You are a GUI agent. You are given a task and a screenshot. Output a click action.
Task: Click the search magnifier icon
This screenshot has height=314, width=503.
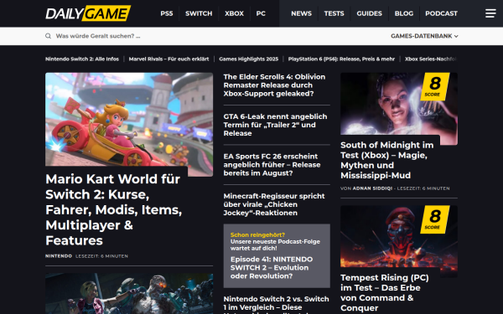click(x=48, y=36)
